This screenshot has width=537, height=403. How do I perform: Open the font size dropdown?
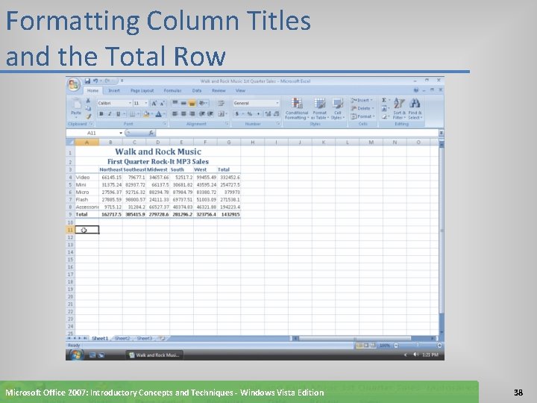pos(146,103)
